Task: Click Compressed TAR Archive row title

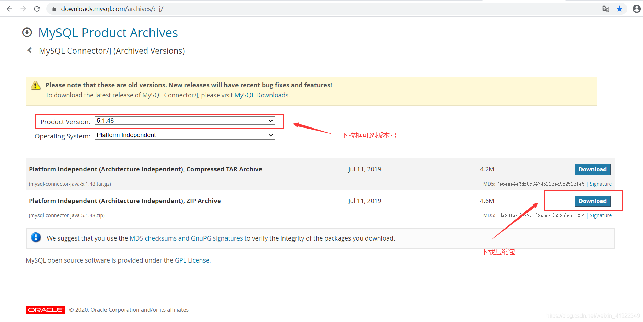Action: (x=145, y=169)
